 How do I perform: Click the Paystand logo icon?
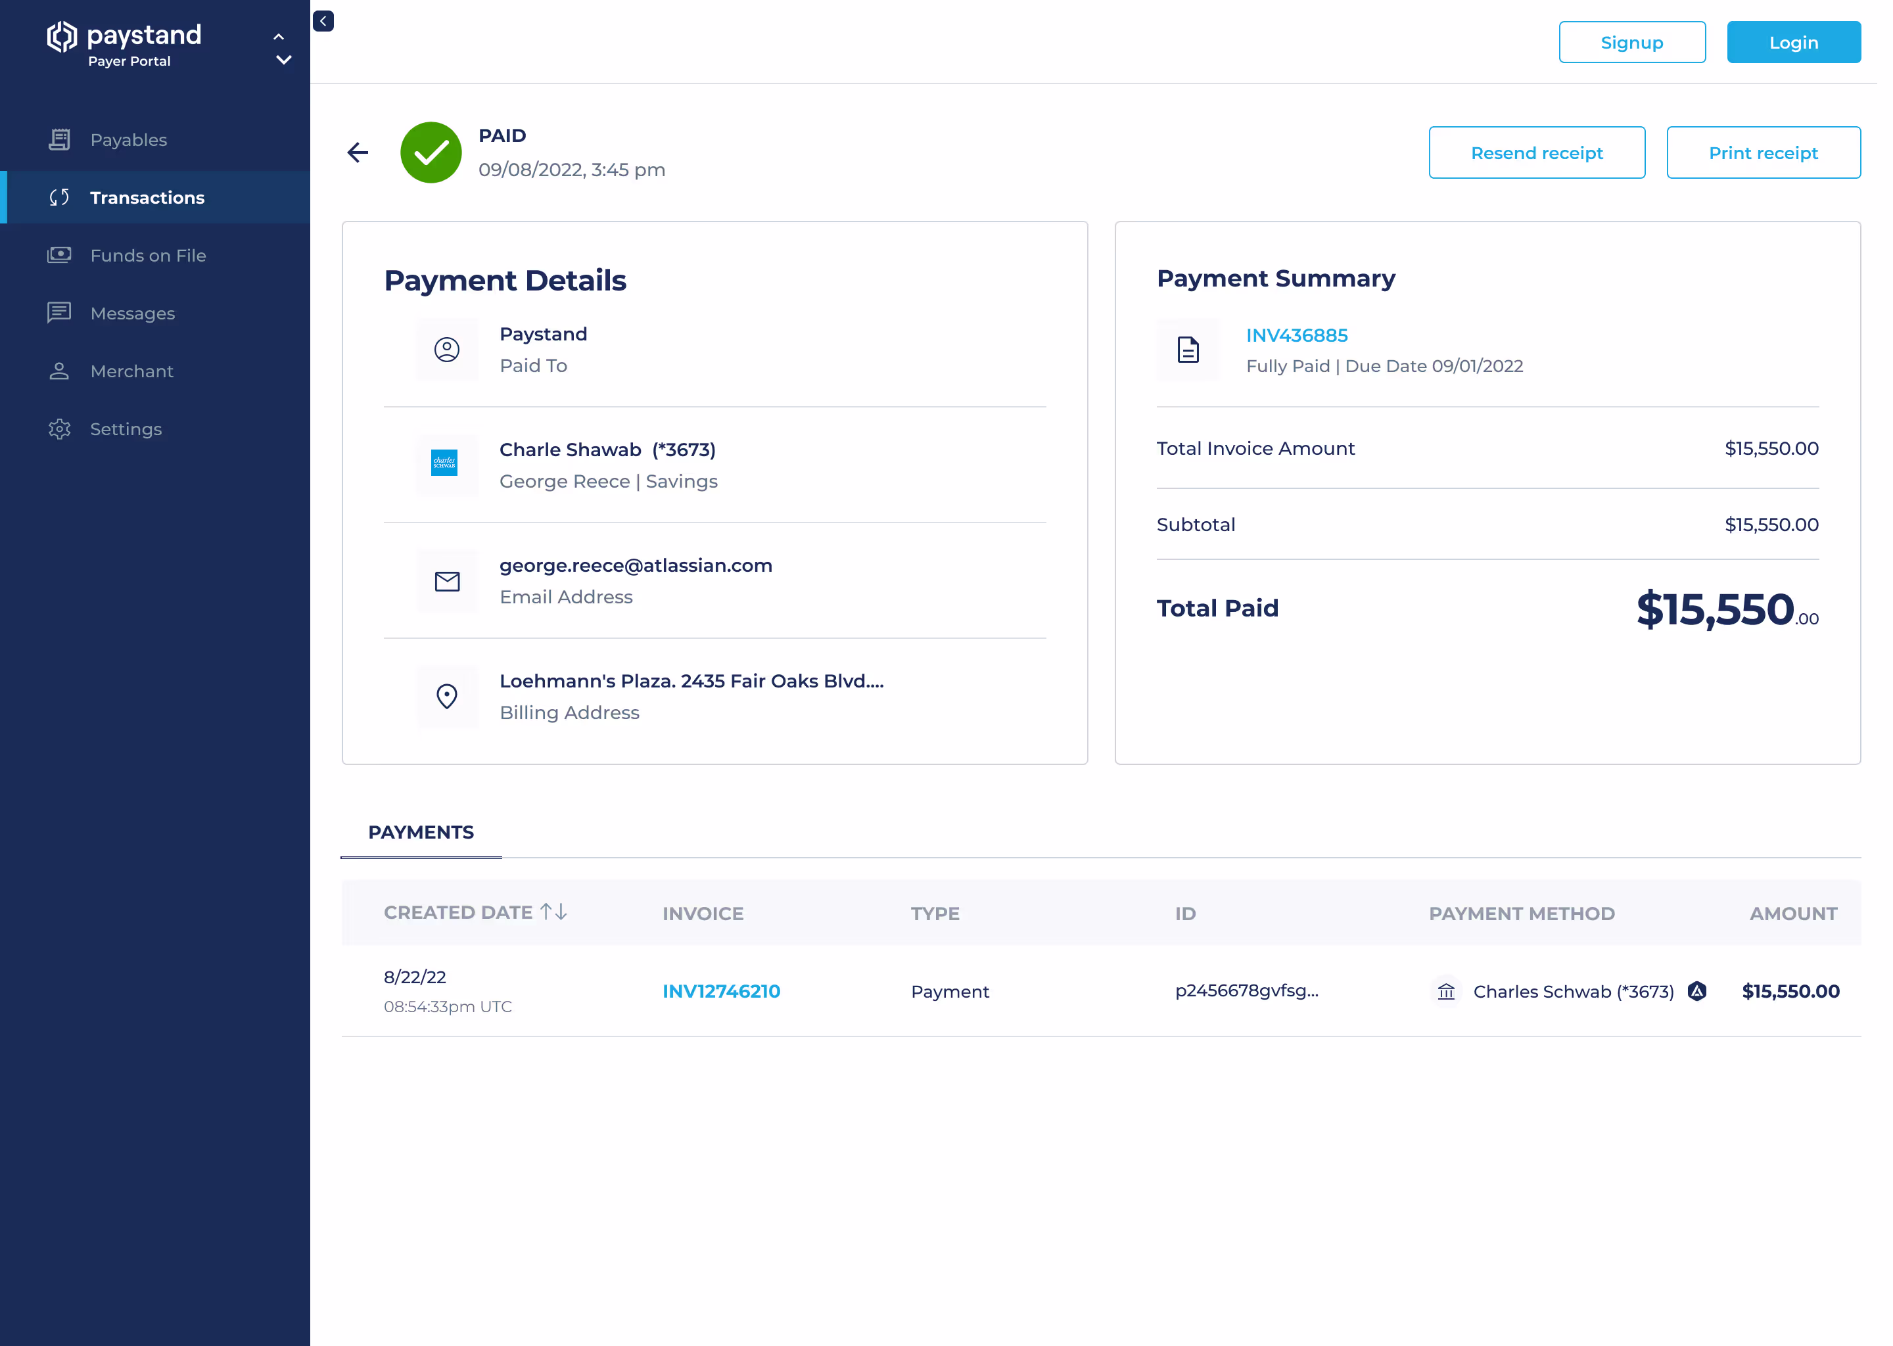pyautogui.click(x=61, y=36)
